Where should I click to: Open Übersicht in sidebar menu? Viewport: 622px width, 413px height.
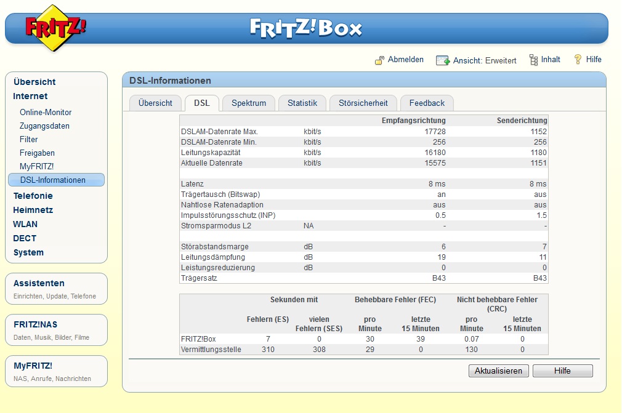click(34, 82)
